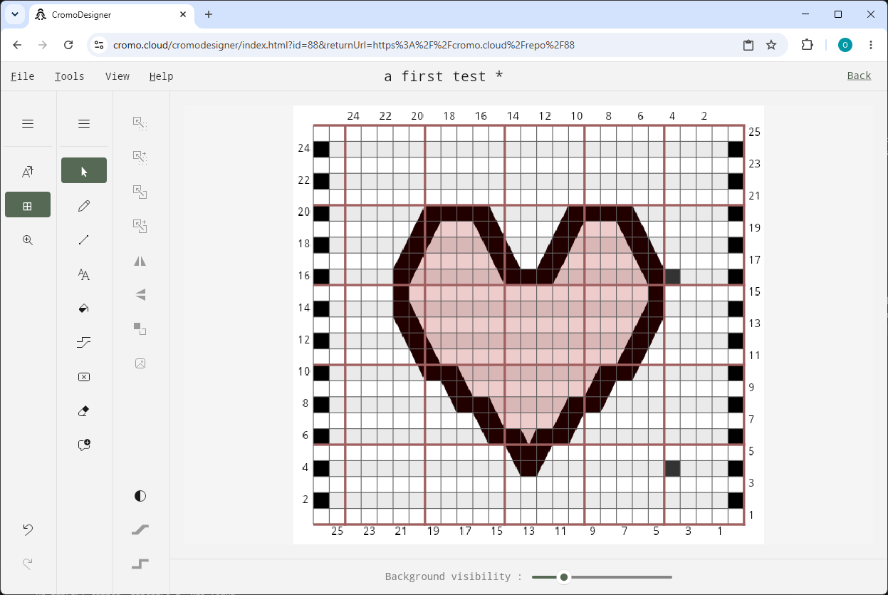This screenshot has width=888, height=595.
Task: View site information icon
Action: click(x=99, y=45)
